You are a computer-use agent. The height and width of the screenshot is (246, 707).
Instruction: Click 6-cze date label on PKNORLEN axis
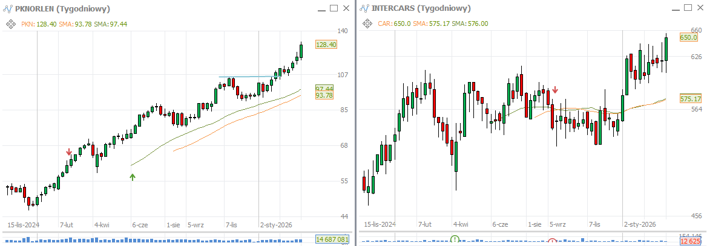pyautogui.click(x=140, y=224)
